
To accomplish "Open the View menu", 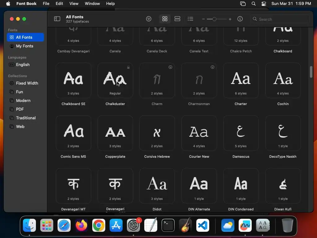I will (74, 3).
